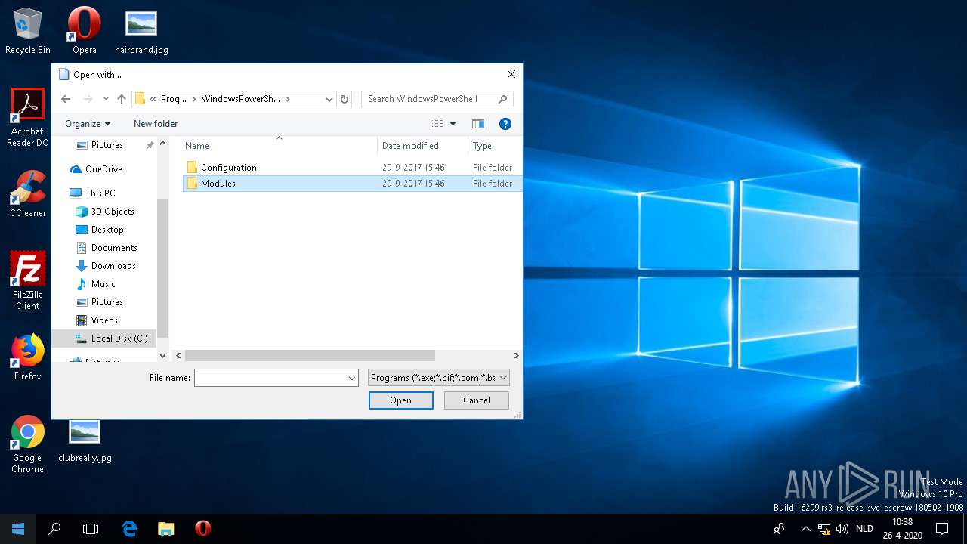Open the view options dropdown arrow
967x544 pixels.
453,124
